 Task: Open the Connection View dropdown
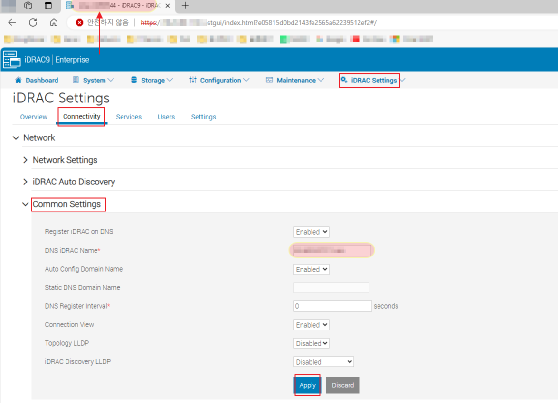click(312, 325)
